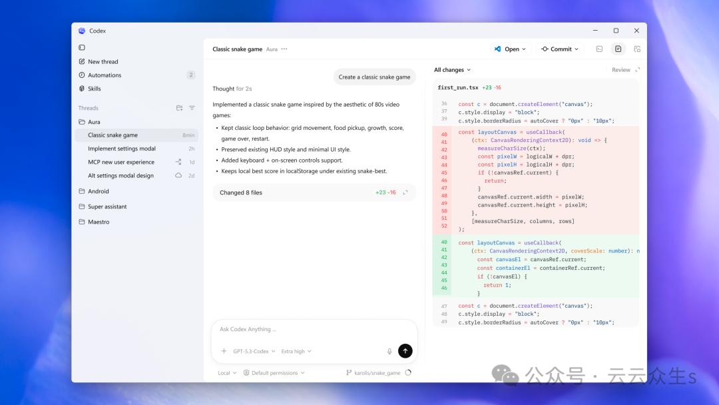Open Implement settings modal thread
Image resolution: width=719 pixels, height=405 pixels.
(136, 149)
